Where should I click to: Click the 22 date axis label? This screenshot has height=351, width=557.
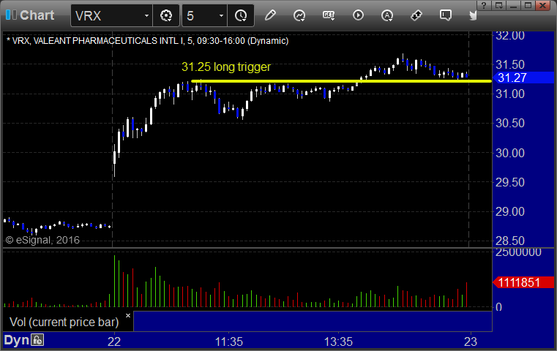114,341
